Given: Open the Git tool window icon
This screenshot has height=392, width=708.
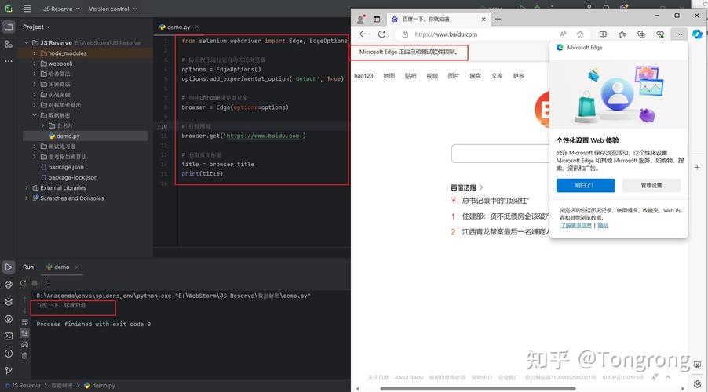Looking at the screenshot, I should [9, 370].
